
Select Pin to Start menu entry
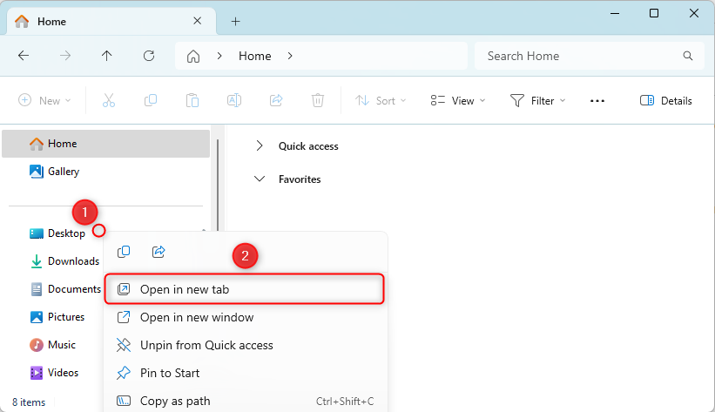click(x=170, y=373)
